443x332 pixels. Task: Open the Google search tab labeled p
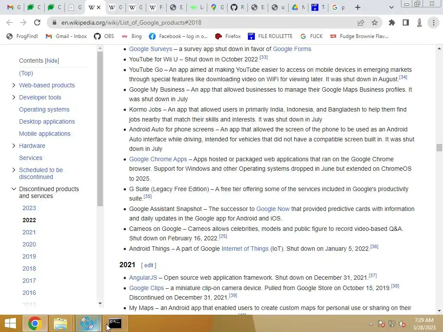coord(339,7)
